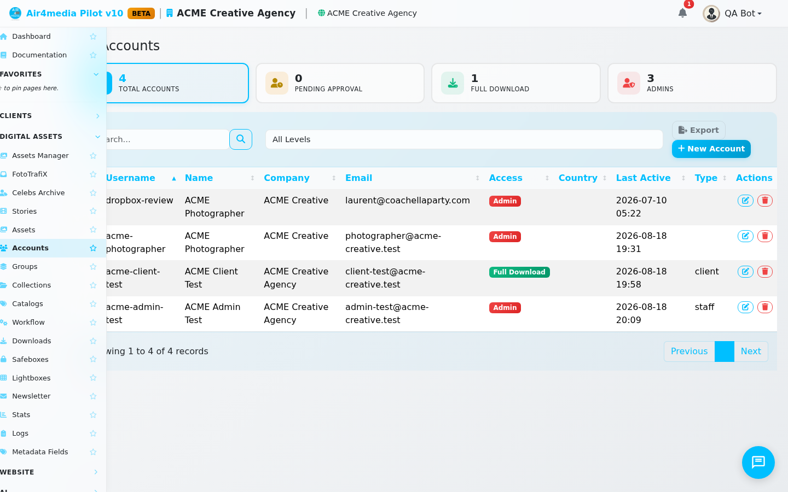Open the QA Bot user menu
This screenshot has height=492, width=788.
click(x=733, y=14)
